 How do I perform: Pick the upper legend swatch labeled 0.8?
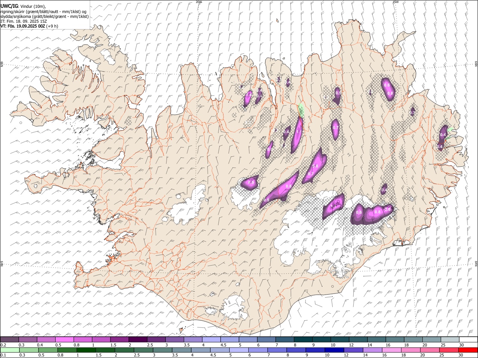coord(83,340)
